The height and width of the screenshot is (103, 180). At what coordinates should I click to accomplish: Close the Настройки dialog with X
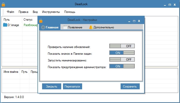coord(139,21)
